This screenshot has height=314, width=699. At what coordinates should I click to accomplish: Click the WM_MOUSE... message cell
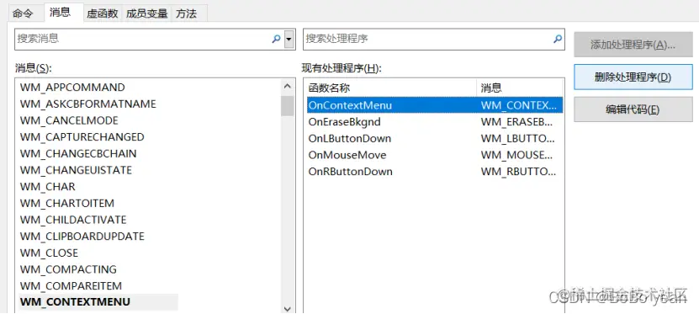click(516, 155)
